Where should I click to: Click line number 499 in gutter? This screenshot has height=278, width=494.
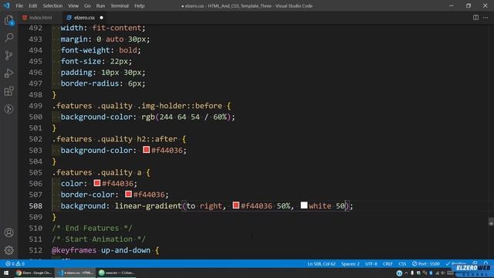tap(36, 106)
